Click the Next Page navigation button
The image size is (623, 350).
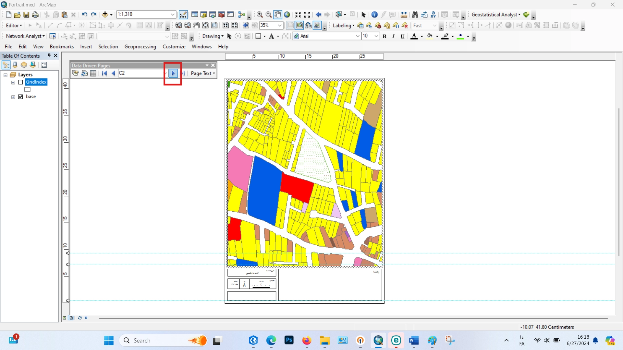pos(173,73)
